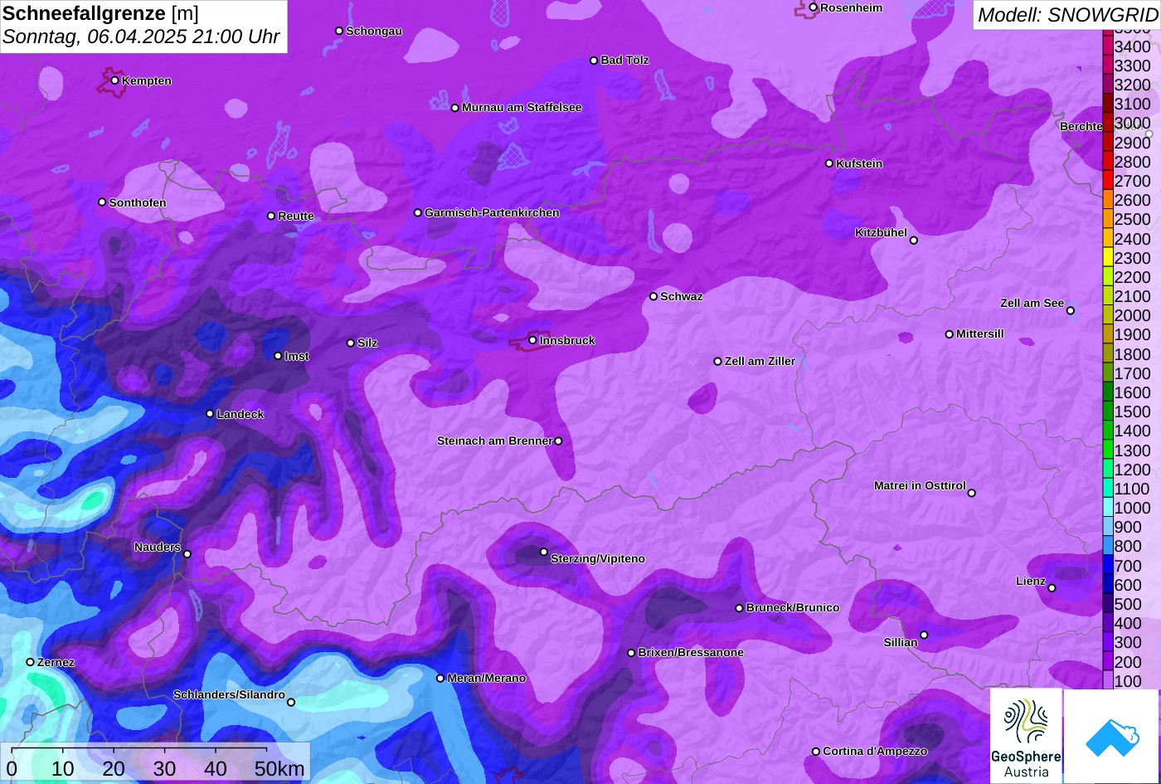Click the 100 m legend color swatch

(1108, 681)
